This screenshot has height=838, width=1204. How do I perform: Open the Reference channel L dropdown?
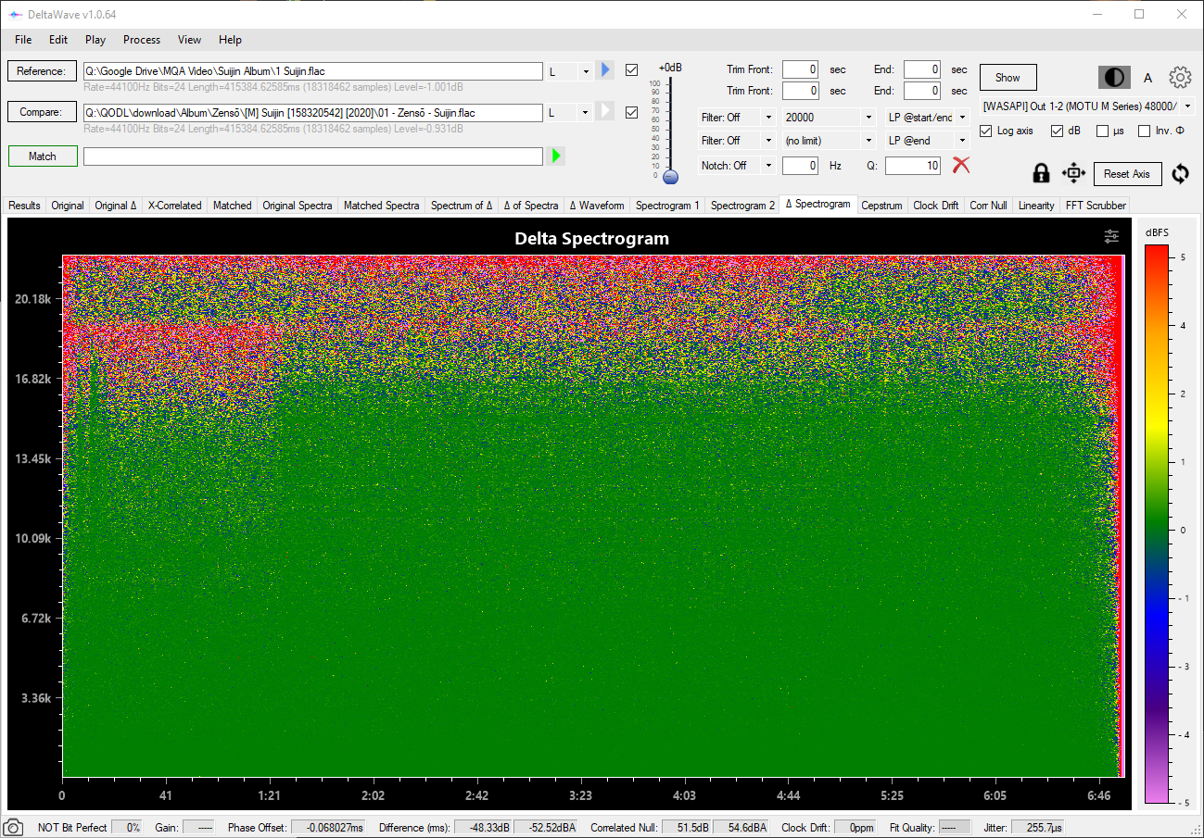pyautogui.click(x=584, y=71)
